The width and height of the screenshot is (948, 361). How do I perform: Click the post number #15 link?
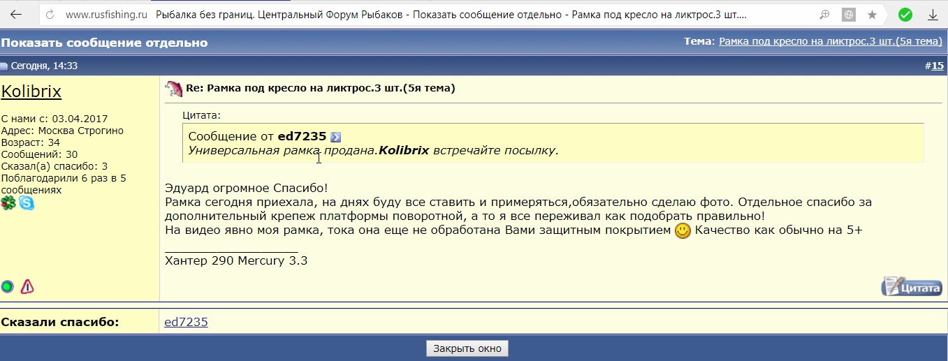(937, 66)
